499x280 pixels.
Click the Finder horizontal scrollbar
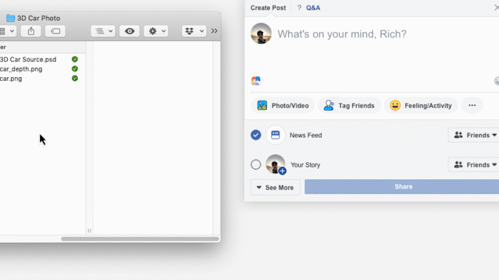140,239
